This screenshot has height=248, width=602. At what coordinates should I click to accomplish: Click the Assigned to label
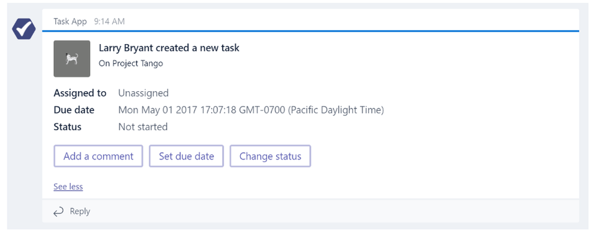click(80, 93)
